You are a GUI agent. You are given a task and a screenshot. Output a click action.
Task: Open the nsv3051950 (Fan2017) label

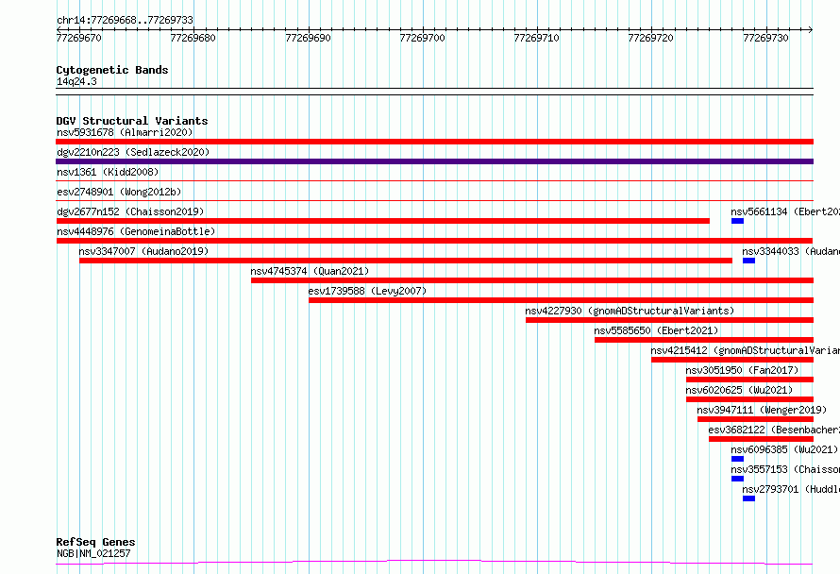point(742,370)
